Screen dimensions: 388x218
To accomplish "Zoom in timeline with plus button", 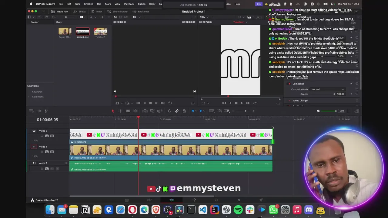I will coord(253,111).
